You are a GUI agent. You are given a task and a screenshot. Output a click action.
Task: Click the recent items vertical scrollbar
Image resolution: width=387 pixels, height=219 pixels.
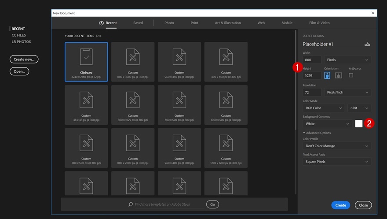point(296,81)
